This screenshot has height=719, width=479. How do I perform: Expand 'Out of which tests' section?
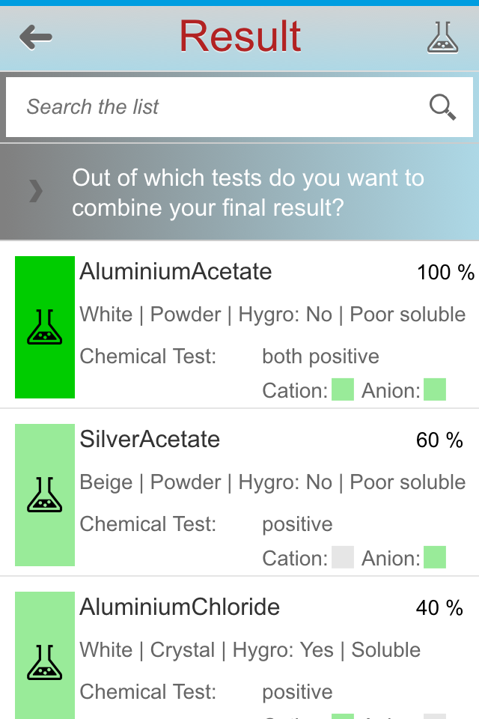(247, 192)
